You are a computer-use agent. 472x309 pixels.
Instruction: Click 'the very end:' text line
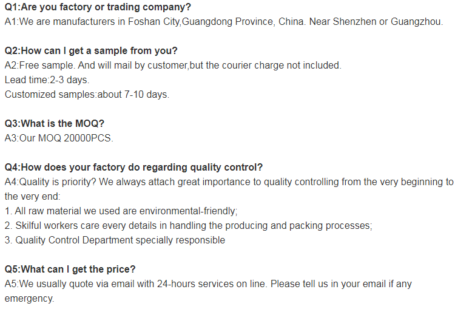pyautogui.click(x=33, y=196)
